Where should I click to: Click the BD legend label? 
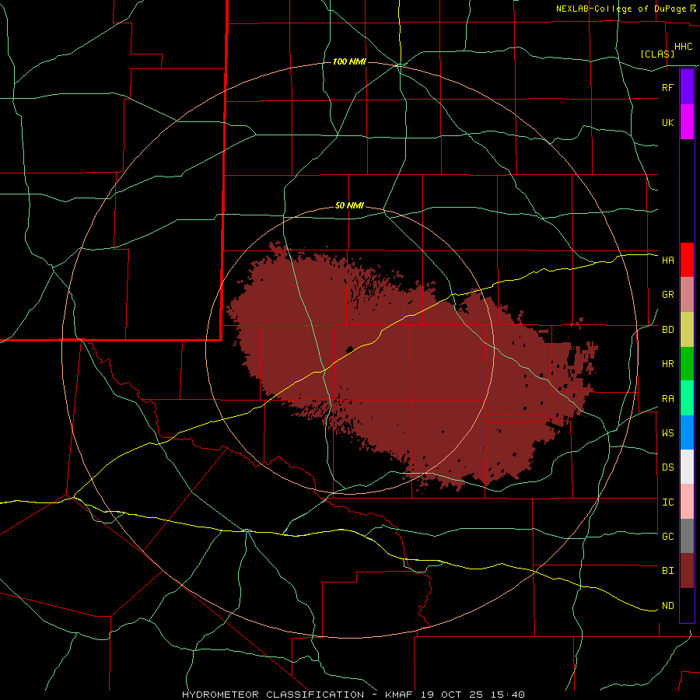[667, 330]
